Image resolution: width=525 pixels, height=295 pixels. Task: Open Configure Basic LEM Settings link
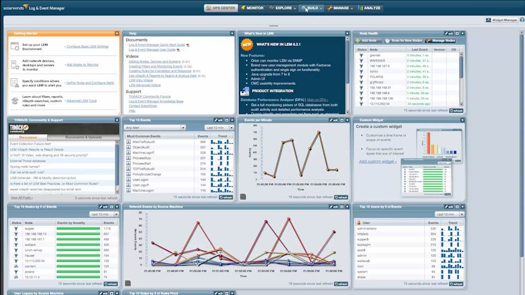tap(87, 46)
